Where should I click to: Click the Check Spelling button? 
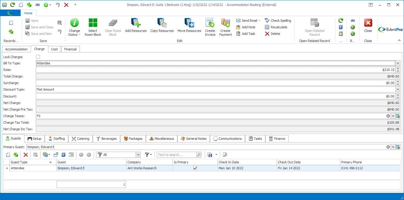pyautogui.click(x=278, y=21)
